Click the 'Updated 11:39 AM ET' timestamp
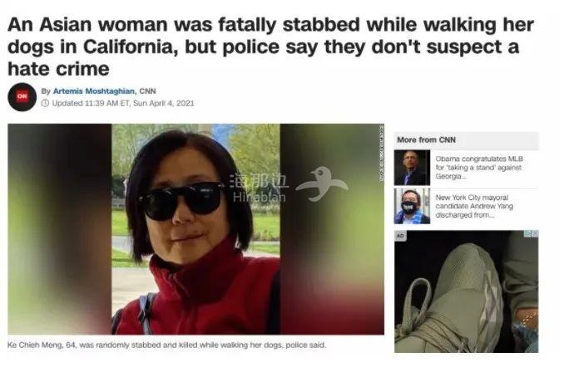 pyautogui.click(x=123, y=103)
